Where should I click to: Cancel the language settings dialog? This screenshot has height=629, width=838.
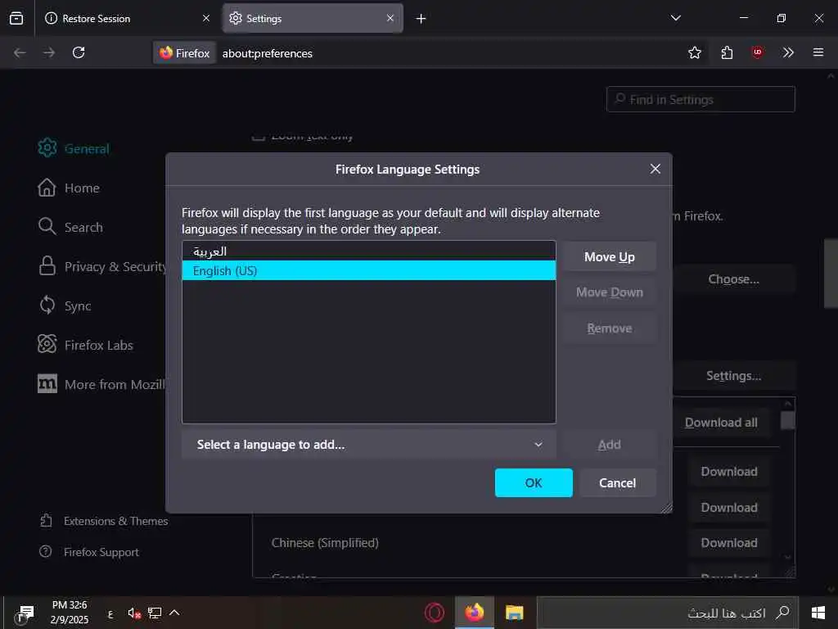(x=617, y=482)
